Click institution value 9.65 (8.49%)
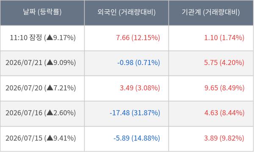This screenshot has width=254, height=152. [224, 88]
